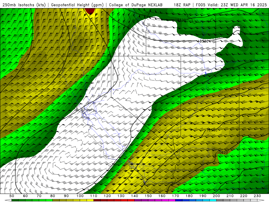The image size is (269, 202).
Task: Click the 230 value on the color scale
Action: pos(257,196)
